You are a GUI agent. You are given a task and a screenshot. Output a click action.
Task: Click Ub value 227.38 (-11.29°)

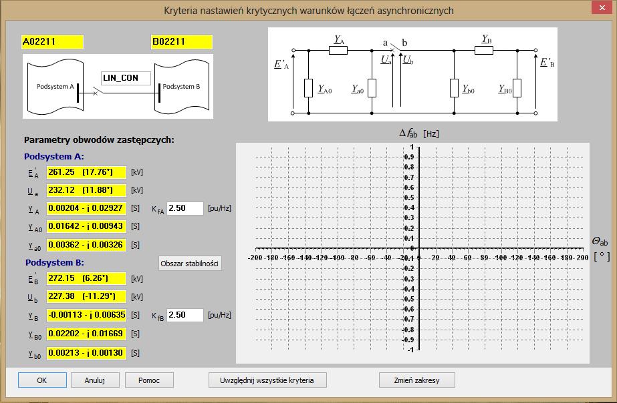pos(87,296)
